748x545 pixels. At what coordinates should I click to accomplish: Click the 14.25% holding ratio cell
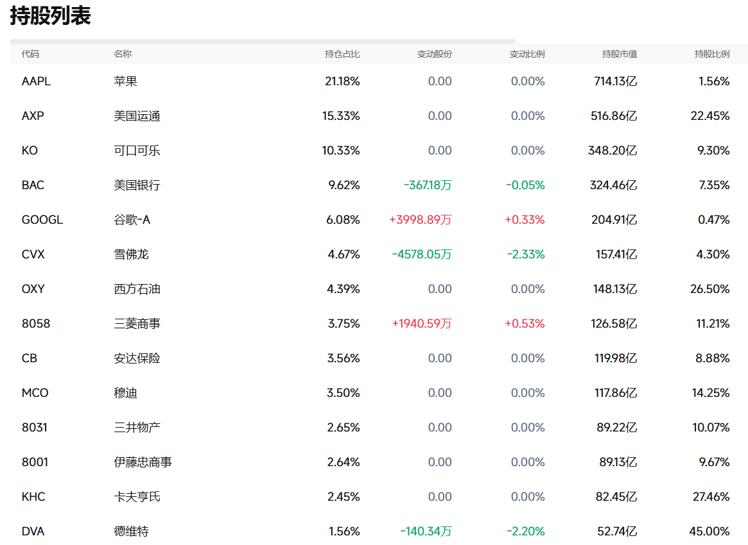pyautogui.click(x=711, y=393)
